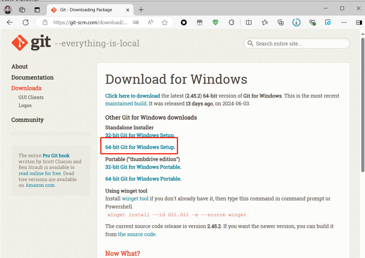Switch to the Git - Downloading Package tab
Screen dimensions: 365x258
pos(86,10)
